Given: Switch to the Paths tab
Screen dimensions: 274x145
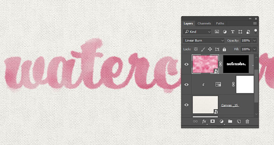Looking at the screenshot, I should [220, 23].
